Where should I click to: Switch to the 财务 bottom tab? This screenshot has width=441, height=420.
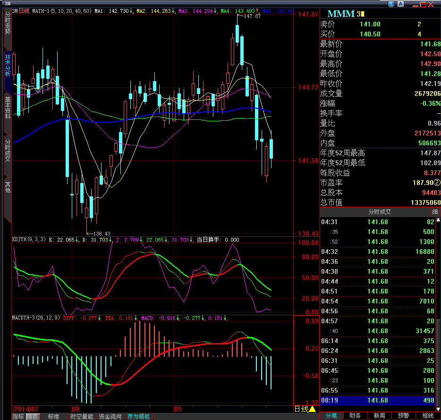(355, 416)
